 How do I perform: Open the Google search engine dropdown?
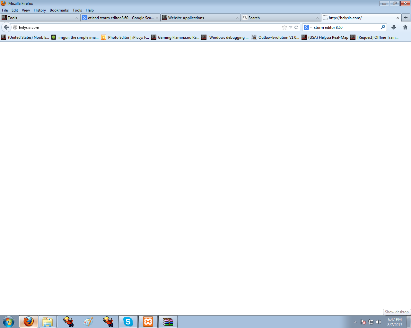click(x=308, y=27)
